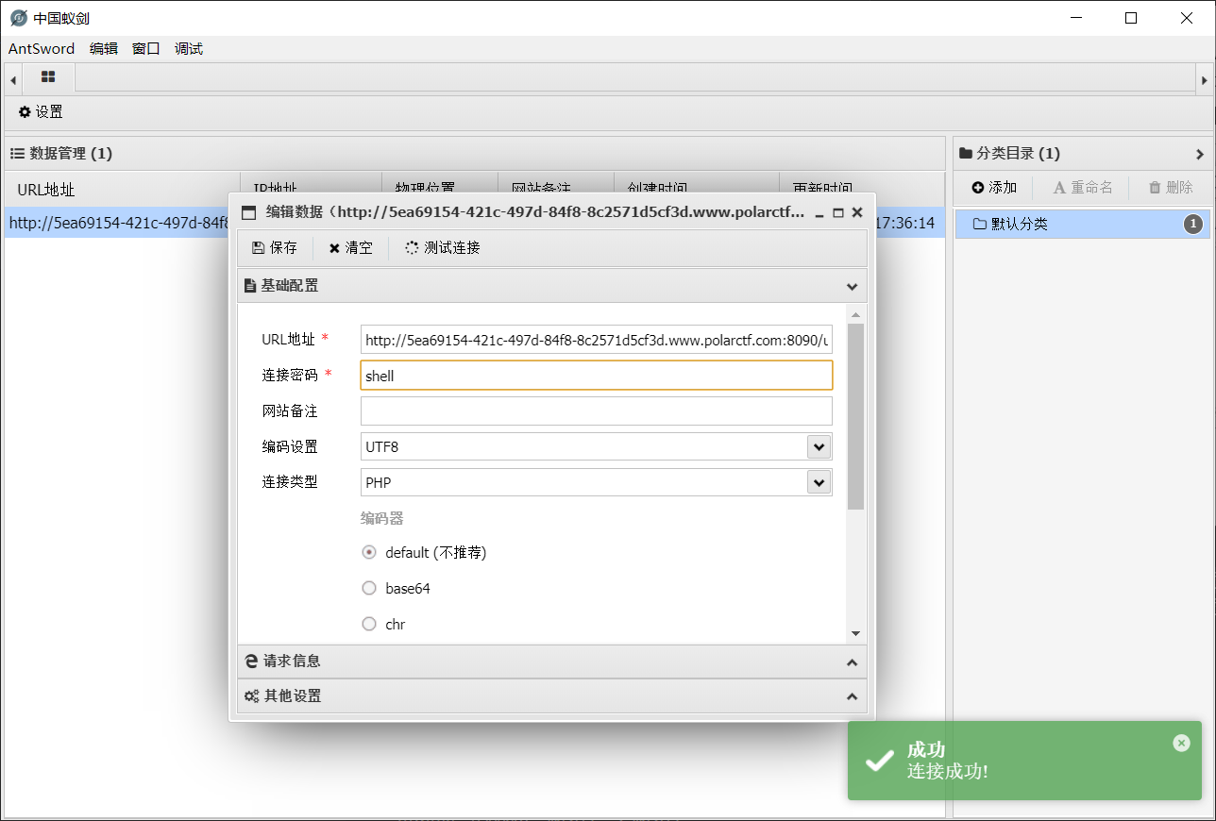
Task: Click the 添加 category button
Action: tap(994, 188)
